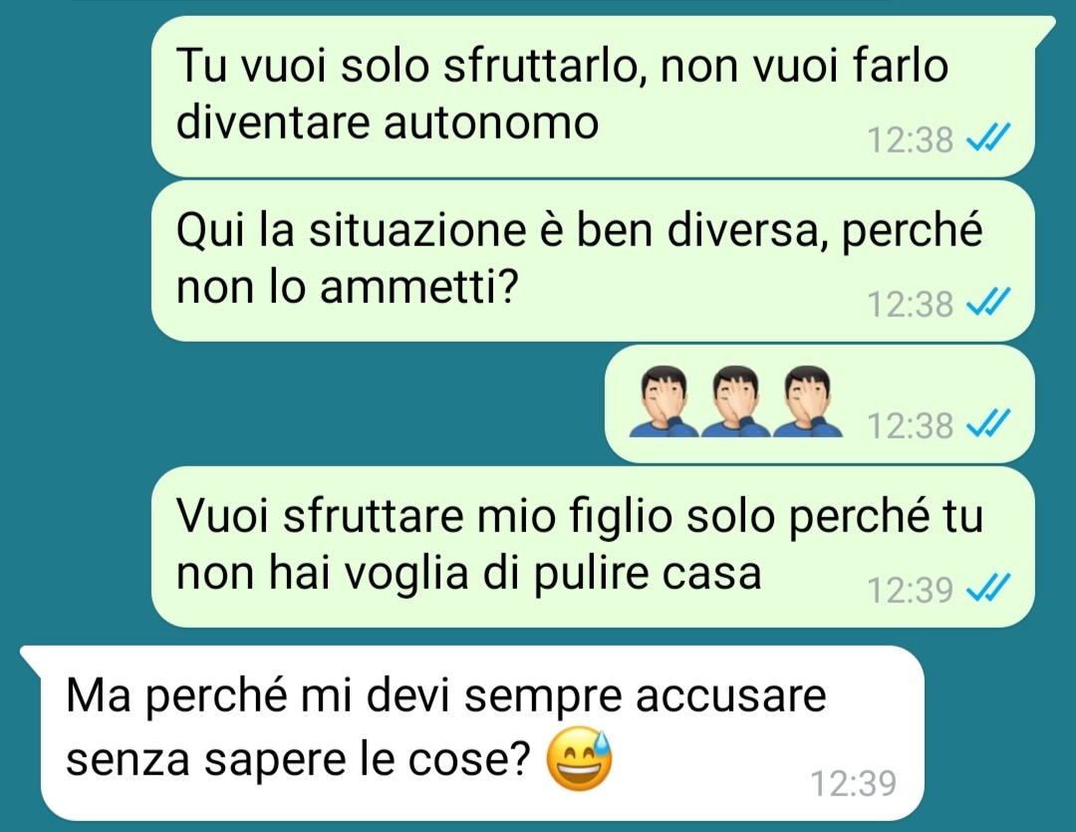Screen dimensions: 1076x832
Task: Click read checkmarks on 'non lo ammetti?' message
Action: [987, 301]
